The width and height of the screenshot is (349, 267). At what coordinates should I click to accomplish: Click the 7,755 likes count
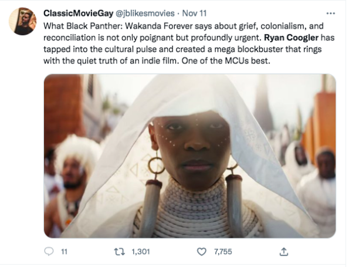pos(223,252)
